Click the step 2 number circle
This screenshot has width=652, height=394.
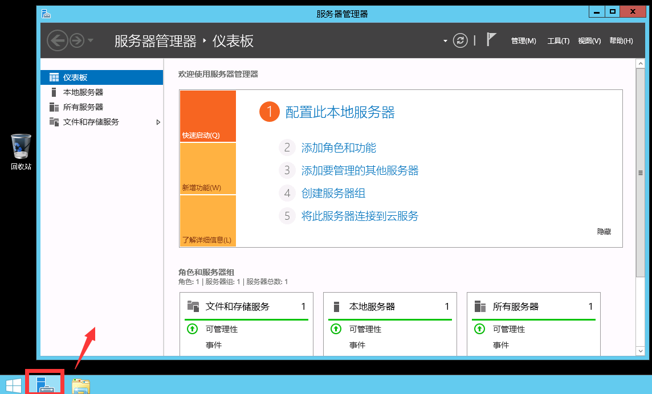point(287,147)
